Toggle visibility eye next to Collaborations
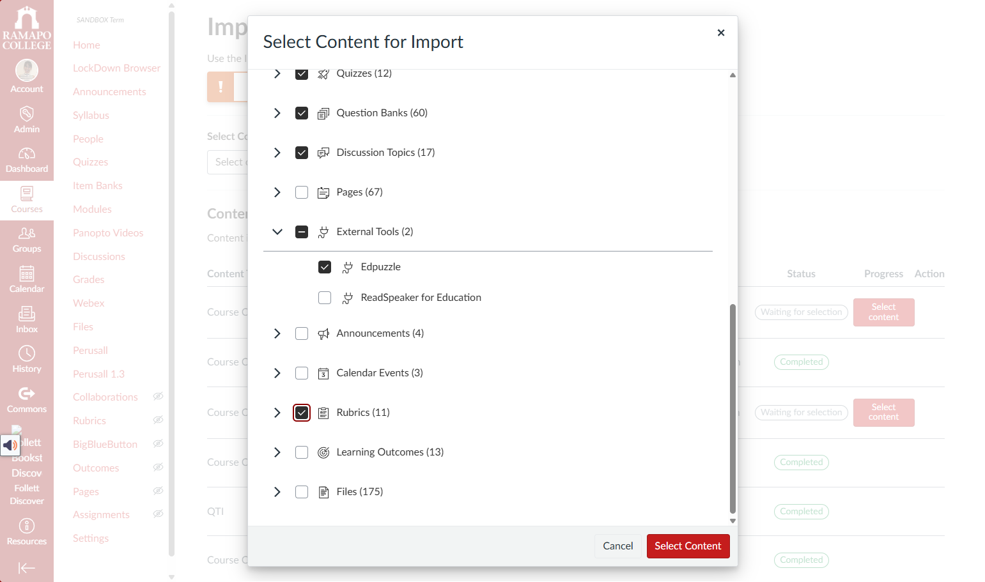Image resolution: width=985 pixels, height=582 pixels. click(x=158, y=397)
